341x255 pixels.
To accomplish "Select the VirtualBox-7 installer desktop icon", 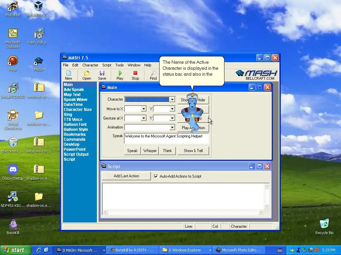I will (x=39, y=9).
